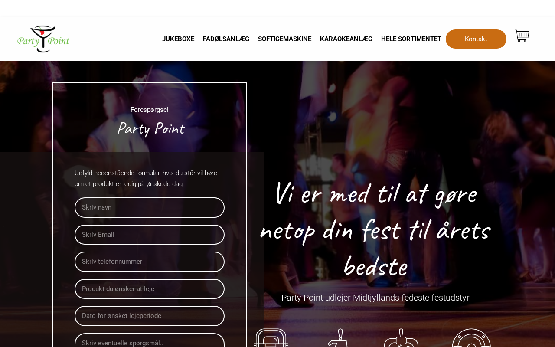Click the Produkt du ønsker at leje field
555x347 pixels.
click(x=150, y=289)
